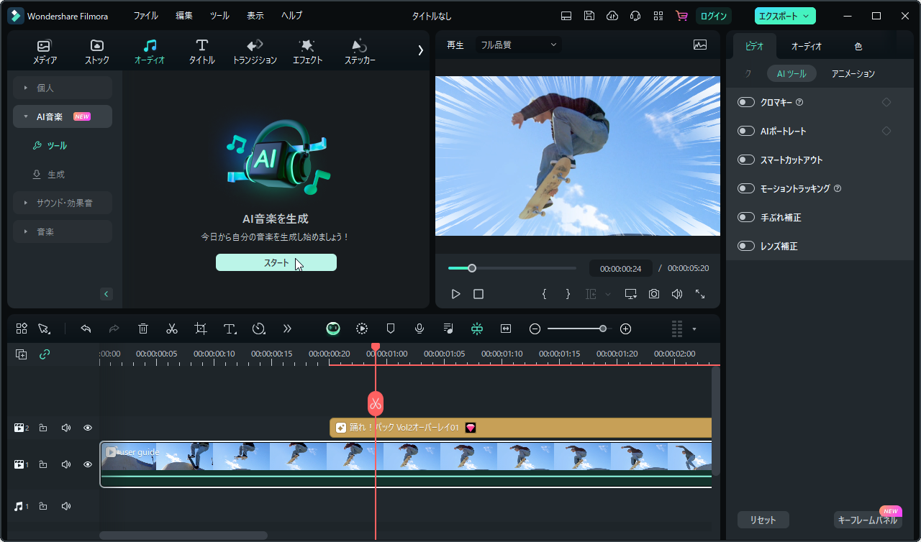
Task: Expand the 音楽 section
Action: point(63,231)
